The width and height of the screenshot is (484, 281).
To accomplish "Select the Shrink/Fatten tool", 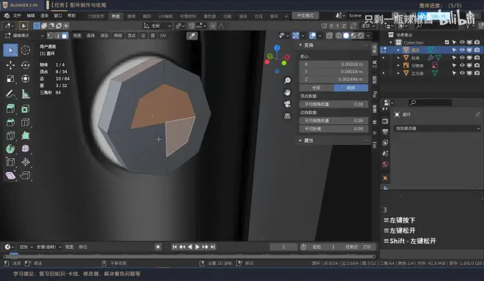I will click(26, 162).
